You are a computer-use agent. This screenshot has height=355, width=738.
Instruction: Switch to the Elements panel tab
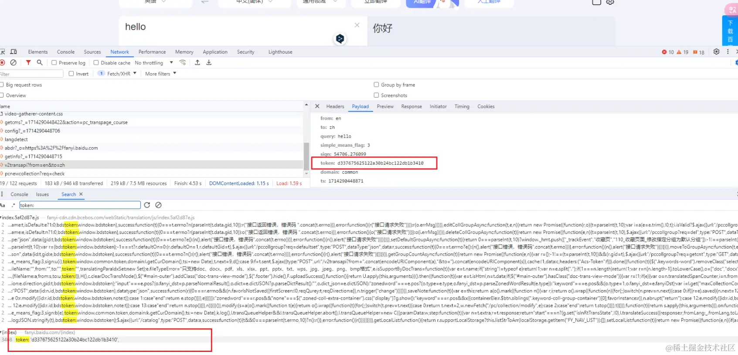click(x=38, y=52)
